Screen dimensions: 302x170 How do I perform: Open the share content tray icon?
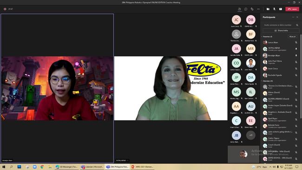(281, 9)
